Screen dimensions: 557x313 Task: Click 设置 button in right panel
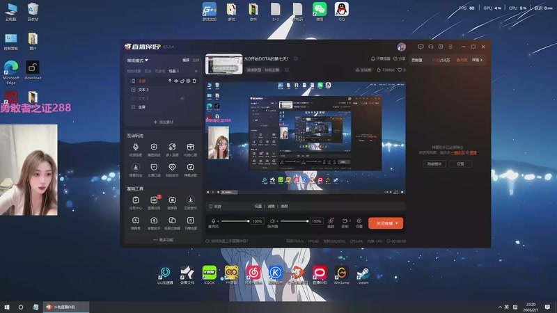[x=460, y=164]
